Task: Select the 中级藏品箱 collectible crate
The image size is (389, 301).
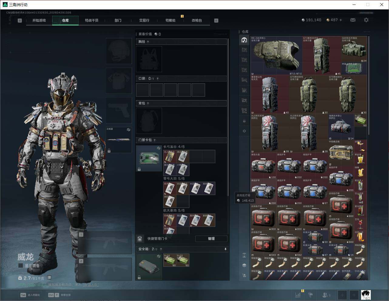Action: point(341,153)
